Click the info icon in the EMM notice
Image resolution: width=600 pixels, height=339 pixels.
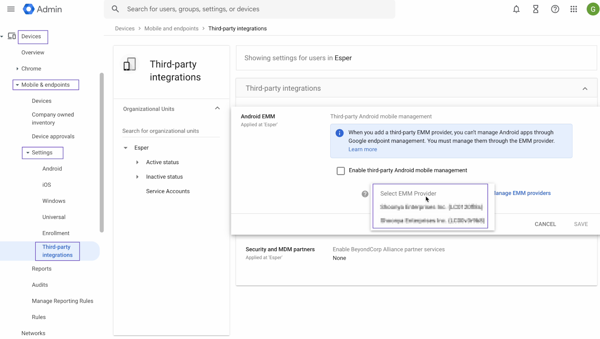pyautogui.click(x=339, y=133)
